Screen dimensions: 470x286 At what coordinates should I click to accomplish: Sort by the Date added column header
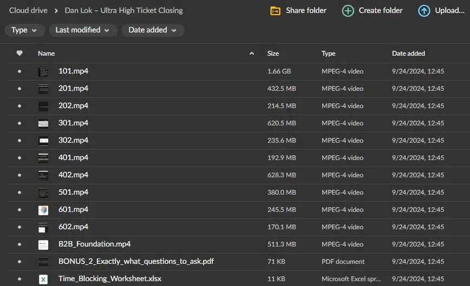(409, 54)
